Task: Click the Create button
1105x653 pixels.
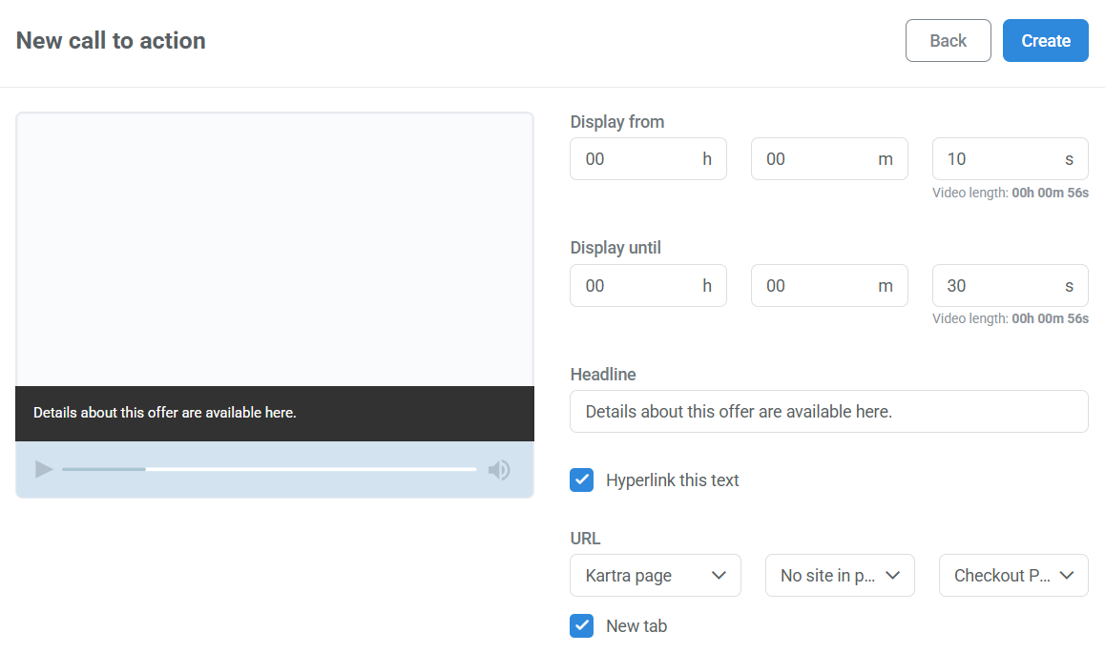Action: [1045, 40]
